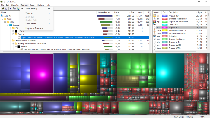Click the WinRAR icon beside .zip
This screenshot has width=210, height=118.
click(154, 21)
